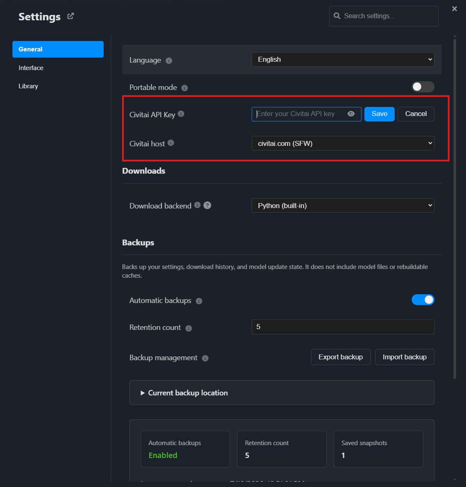Click the Settings title text
Viewport: 466px width, 487px height.
pos(39,17)
